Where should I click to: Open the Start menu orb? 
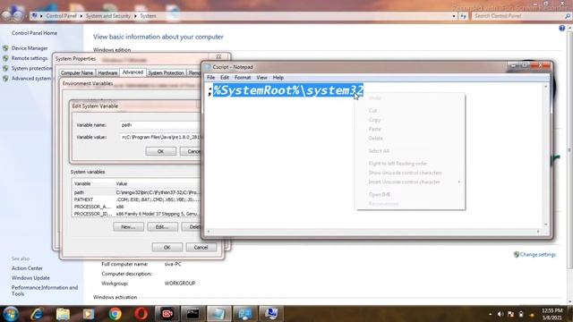click(11, 314)
